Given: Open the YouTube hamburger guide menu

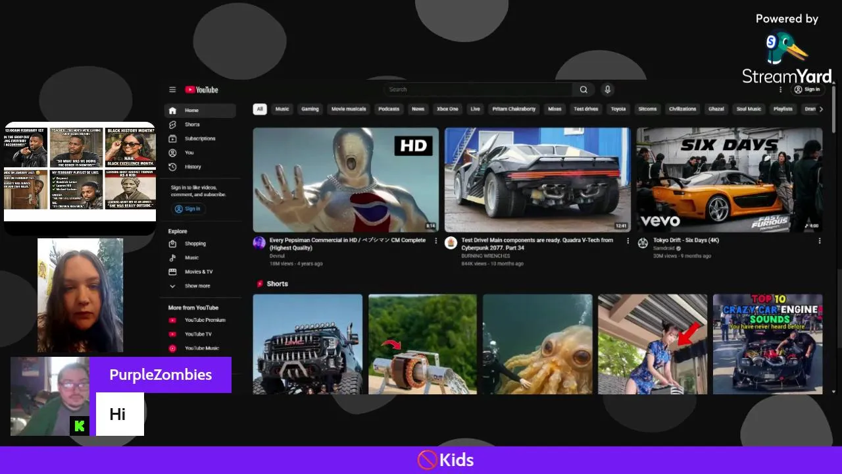Looking at the screenshot, I should click(172, 90).
